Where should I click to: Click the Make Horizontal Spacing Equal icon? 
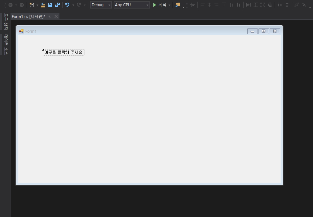click(280, 5)
